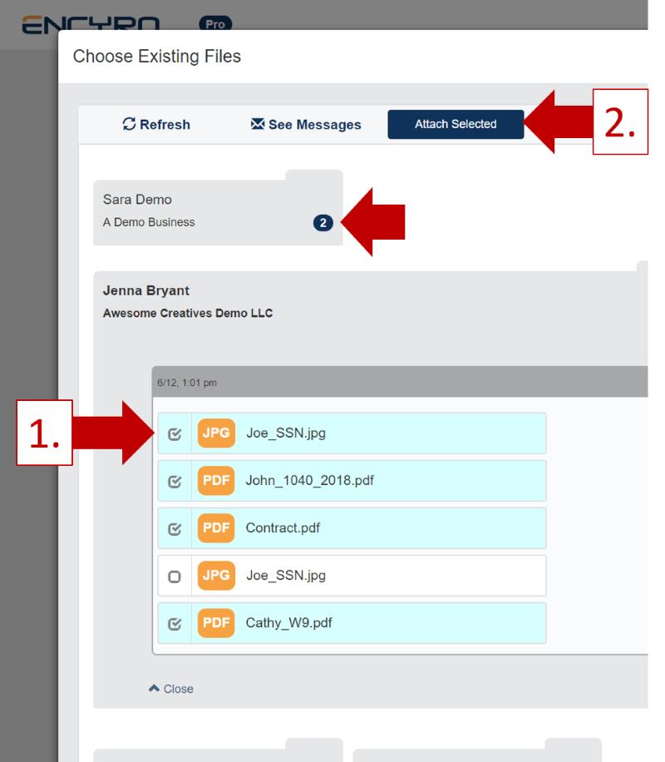Open See Messages
This screenshot has height=762, width=665.
(306, 125)
